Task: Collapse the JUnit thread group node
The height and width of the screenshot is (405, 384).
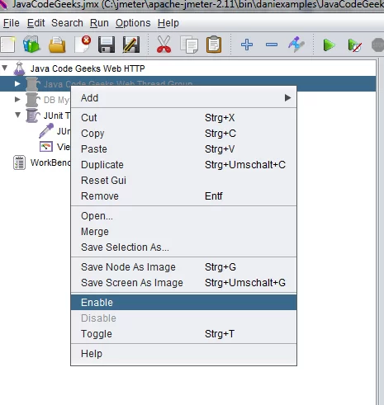Action: [x=18, y=115]
